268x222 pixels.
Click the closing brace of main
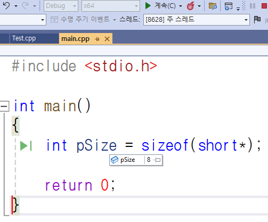tap(15, 205)
